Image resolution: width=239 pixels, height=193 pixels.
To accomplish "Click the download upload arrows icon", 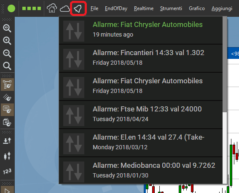I will 7,141.
